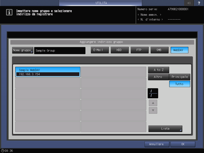Screen dimensions: 204x153
Task: Click the Annullare button
Action: tap(157, 144)
